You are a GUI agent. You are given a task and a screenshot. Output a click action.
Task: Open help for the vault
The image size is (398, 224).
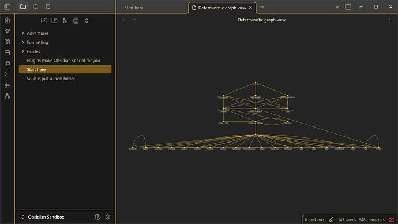(x=97, y=217)
